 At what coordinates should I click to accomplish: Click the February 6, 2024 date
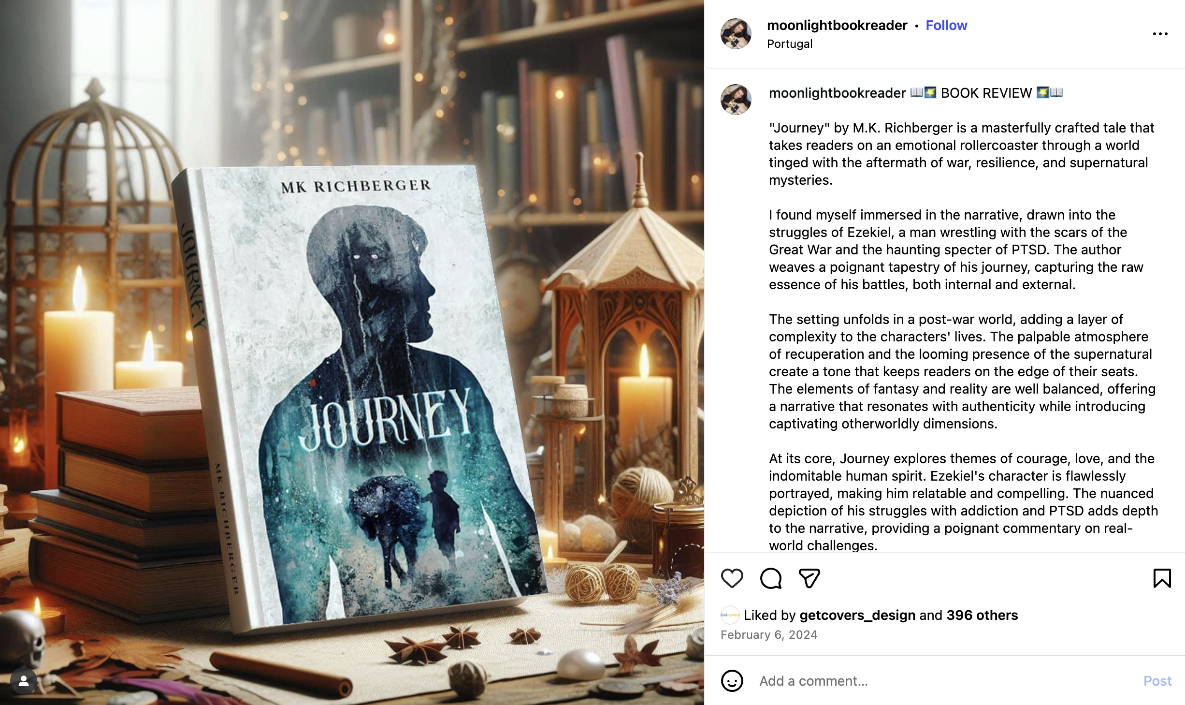pyautogui.click(x=768, y=635)
